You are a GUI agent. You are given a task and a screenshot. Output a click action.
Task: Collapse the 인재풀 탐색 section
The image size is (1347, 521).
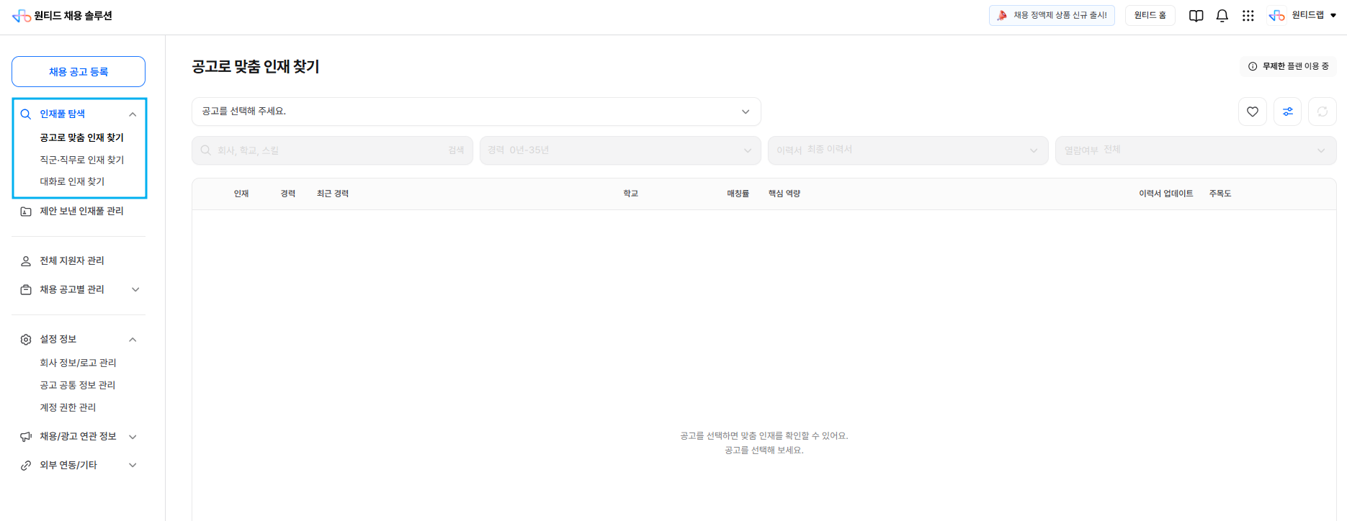click(133, 114)
